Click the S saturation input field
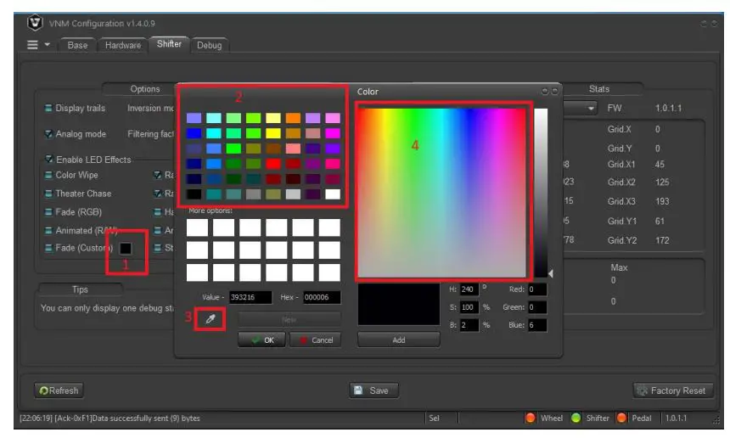Viewport: 730px width, 438px height. pos(469,307)
